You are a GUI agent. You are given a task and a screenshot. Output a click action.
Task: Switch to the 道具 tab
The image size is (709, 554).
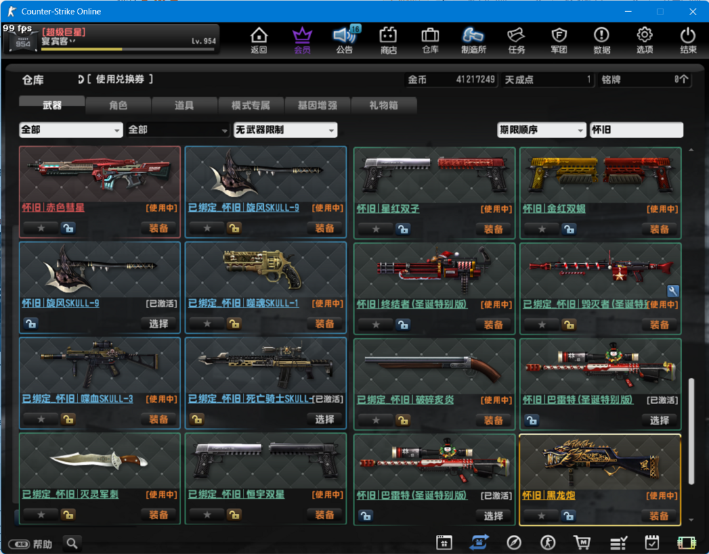point(184,105)
